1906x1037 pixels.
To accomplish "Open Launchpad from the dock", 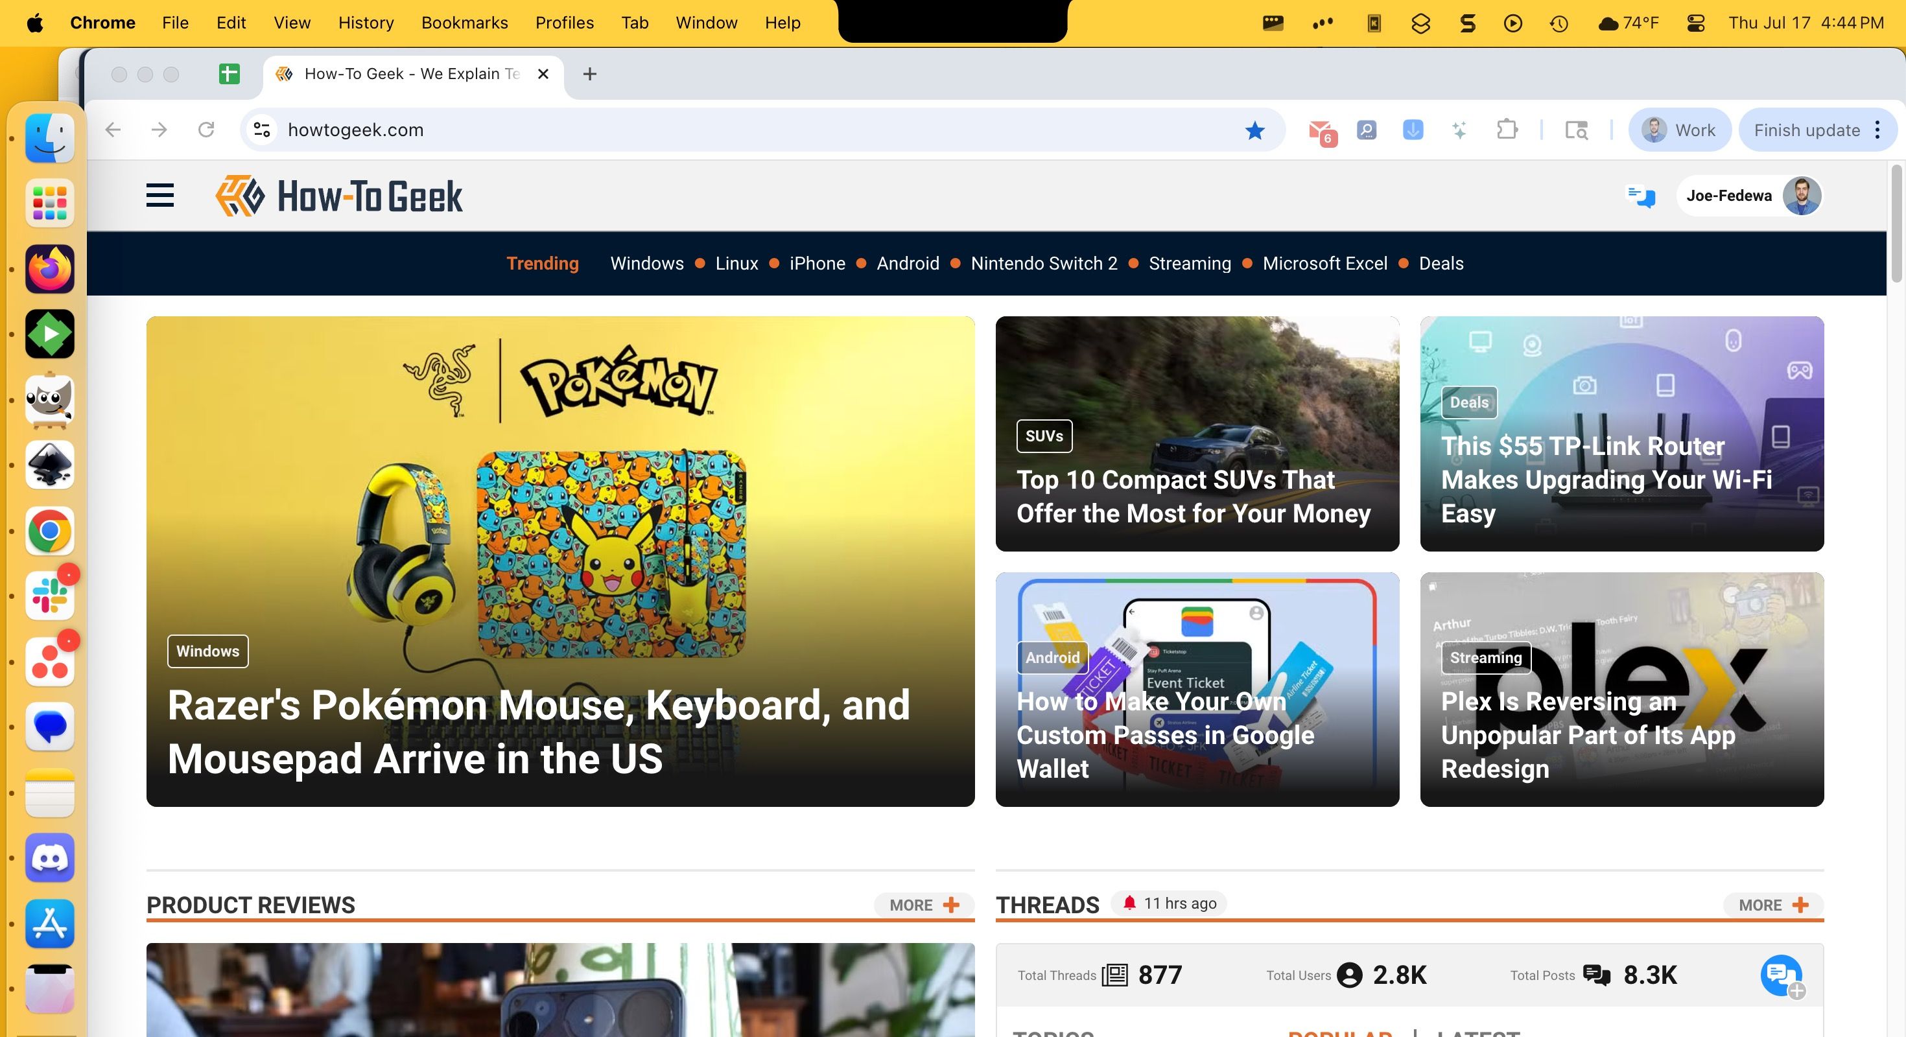I will 49,204.
